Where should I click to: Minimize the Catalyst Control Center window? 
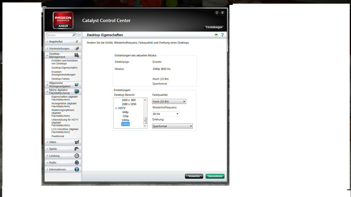(x=217, y=13)
